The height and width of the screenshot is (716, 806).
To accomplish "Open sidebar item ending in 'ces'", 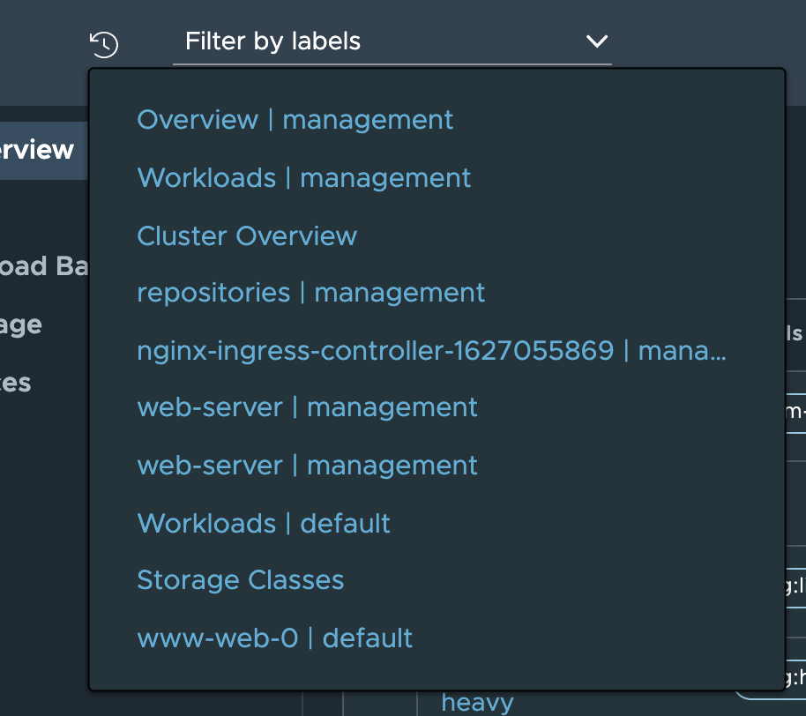I will click(x=18, y=383).
